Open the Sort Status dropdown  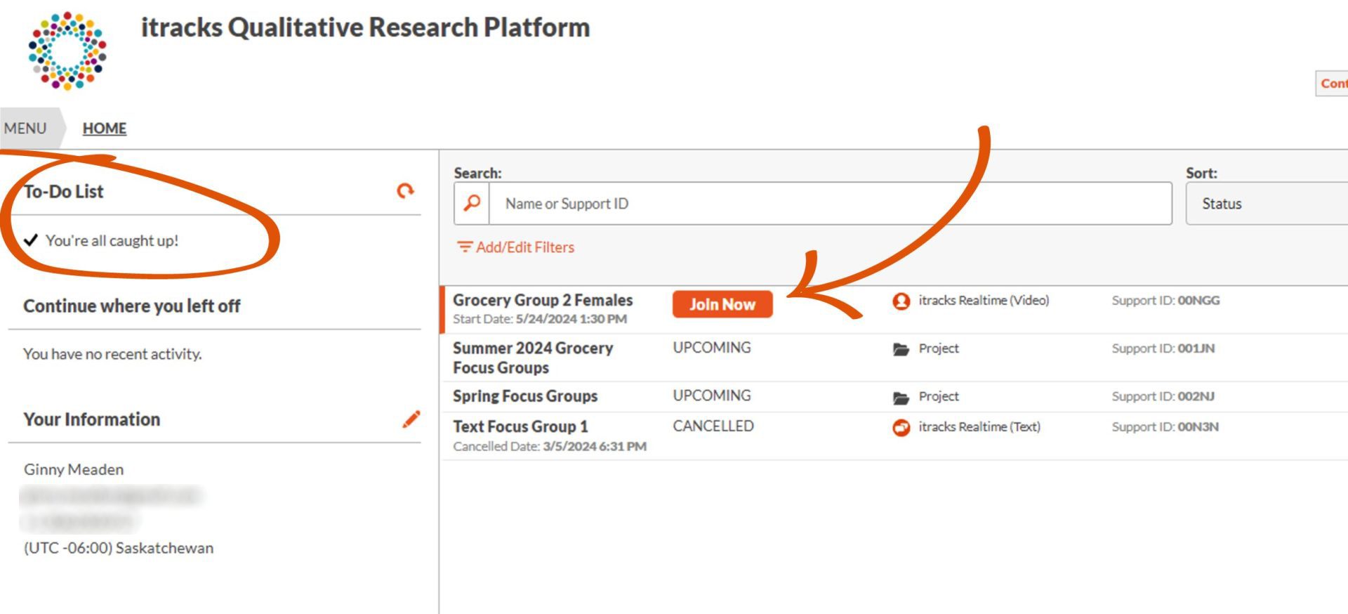click(x=1267, y=204)
